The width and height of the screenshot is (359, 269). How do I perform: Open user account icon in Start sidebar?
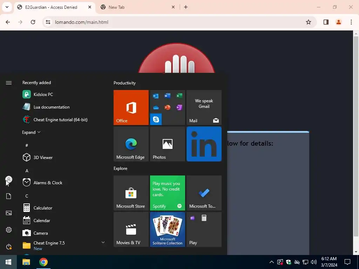click(9, 179)
